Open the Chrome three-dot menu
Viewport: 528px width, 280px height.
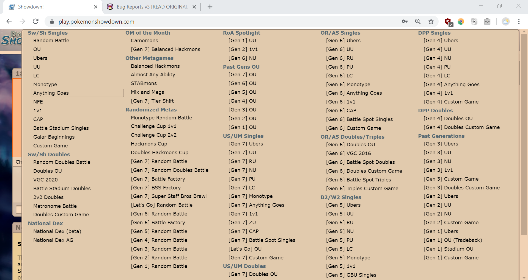coord(519,21)
